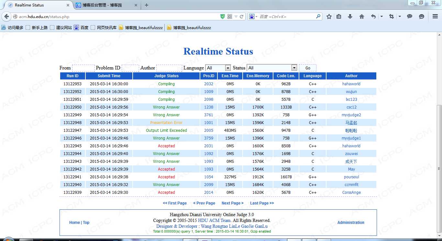Reload the page with the refresh icon
The width and height of the screenshot is (442, 241).
point(241,16)
